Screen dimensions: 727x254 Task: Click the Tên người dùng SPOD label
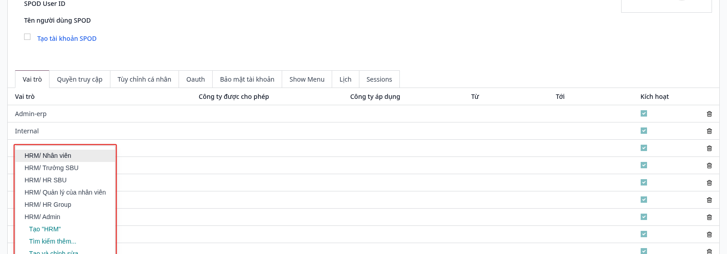tap(57, 20)
